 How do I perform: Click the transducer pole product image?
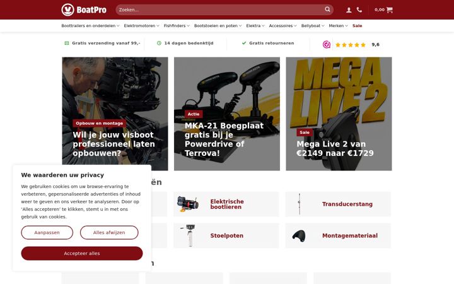[300, 204]
